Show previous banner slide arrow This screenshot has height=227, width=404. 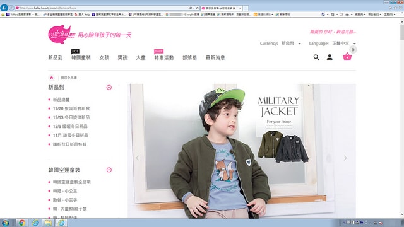[x=138, y=158]
